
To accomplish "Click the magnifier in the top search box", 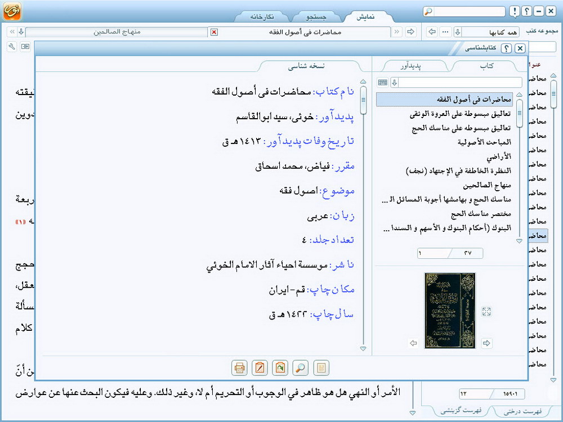I will tap(428, 11).
